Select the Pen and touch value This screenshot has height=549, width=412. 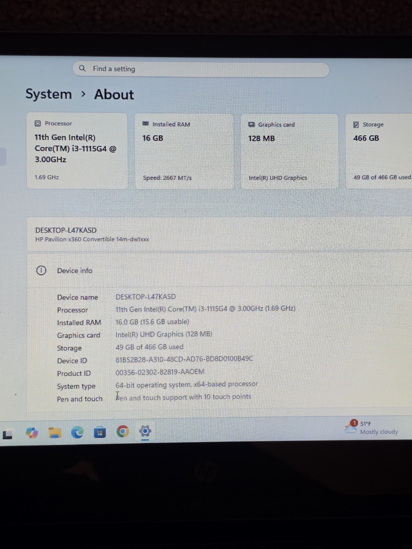[x=183, y=397]
